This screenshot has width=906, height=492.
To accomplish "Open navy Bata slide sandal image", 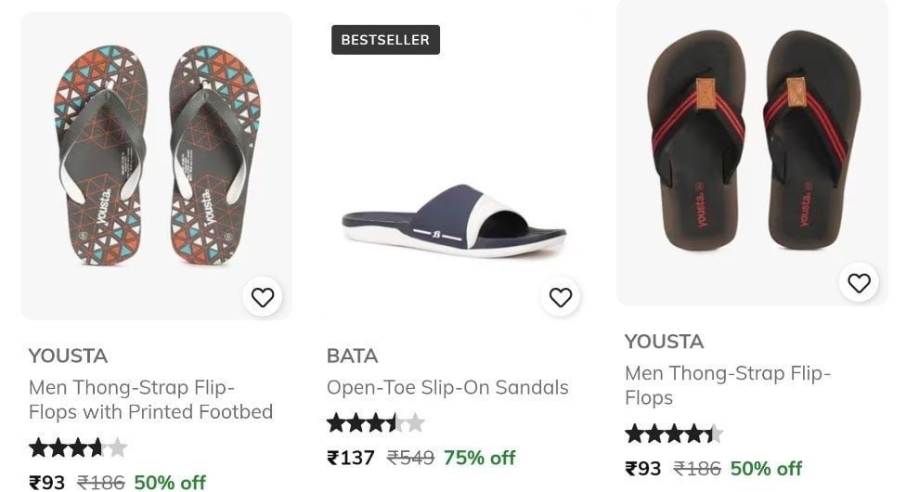I will point(454,222).
